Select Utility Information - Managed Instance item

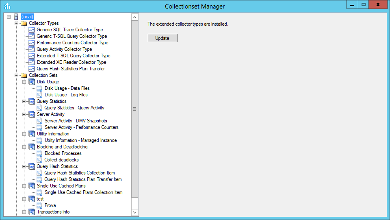coord(80,140)
